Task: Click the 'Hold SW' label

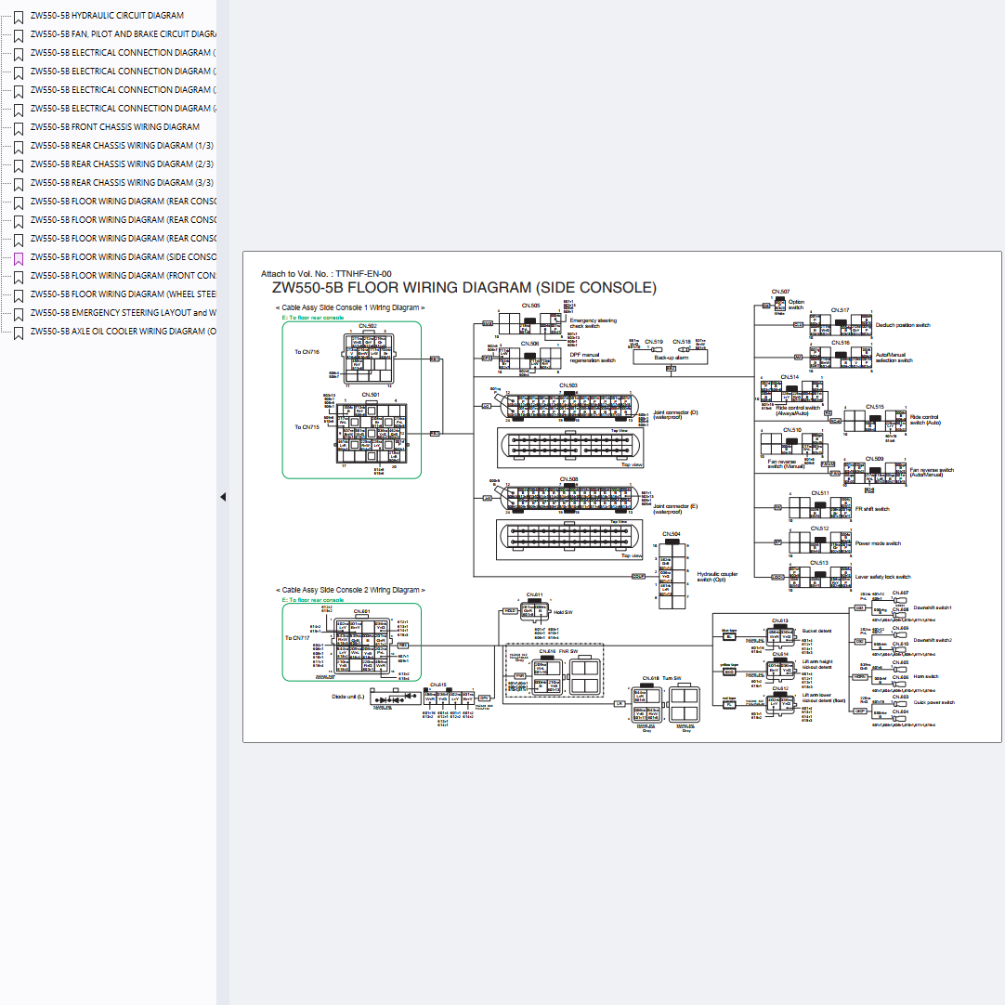Action: point(563,613)
